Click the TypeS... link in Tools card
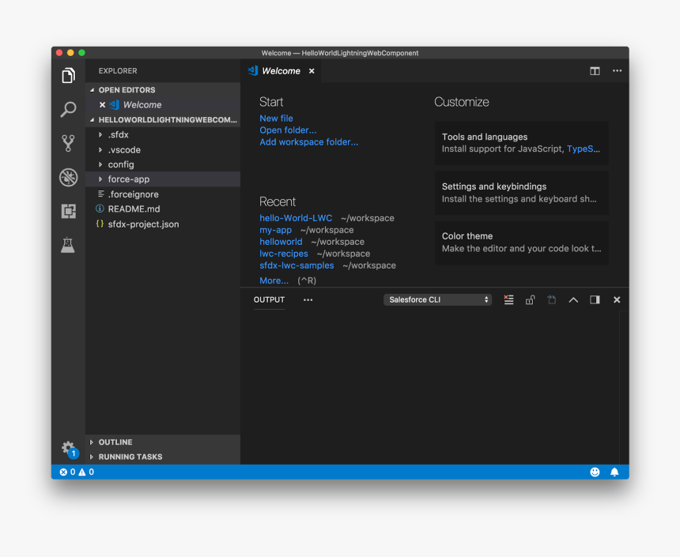 [584, 149]
